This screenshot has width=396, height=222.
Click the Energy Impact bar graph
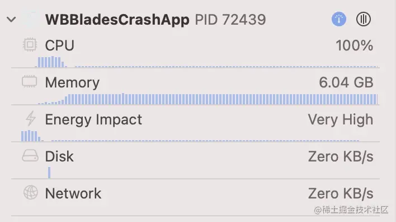[190, 136]
